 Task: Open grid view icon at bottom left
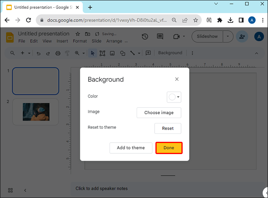[x=10, y=190]
